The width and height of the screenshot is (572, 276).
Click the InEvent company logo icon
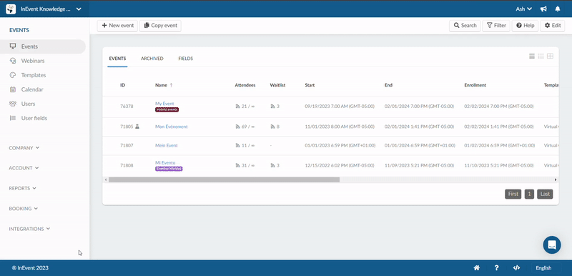click(11, 9)
